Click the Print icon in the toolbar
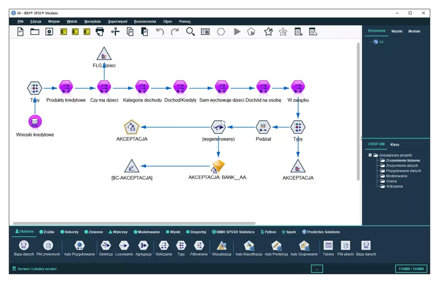This screenshot has width=439, height=283. [100, 32]
